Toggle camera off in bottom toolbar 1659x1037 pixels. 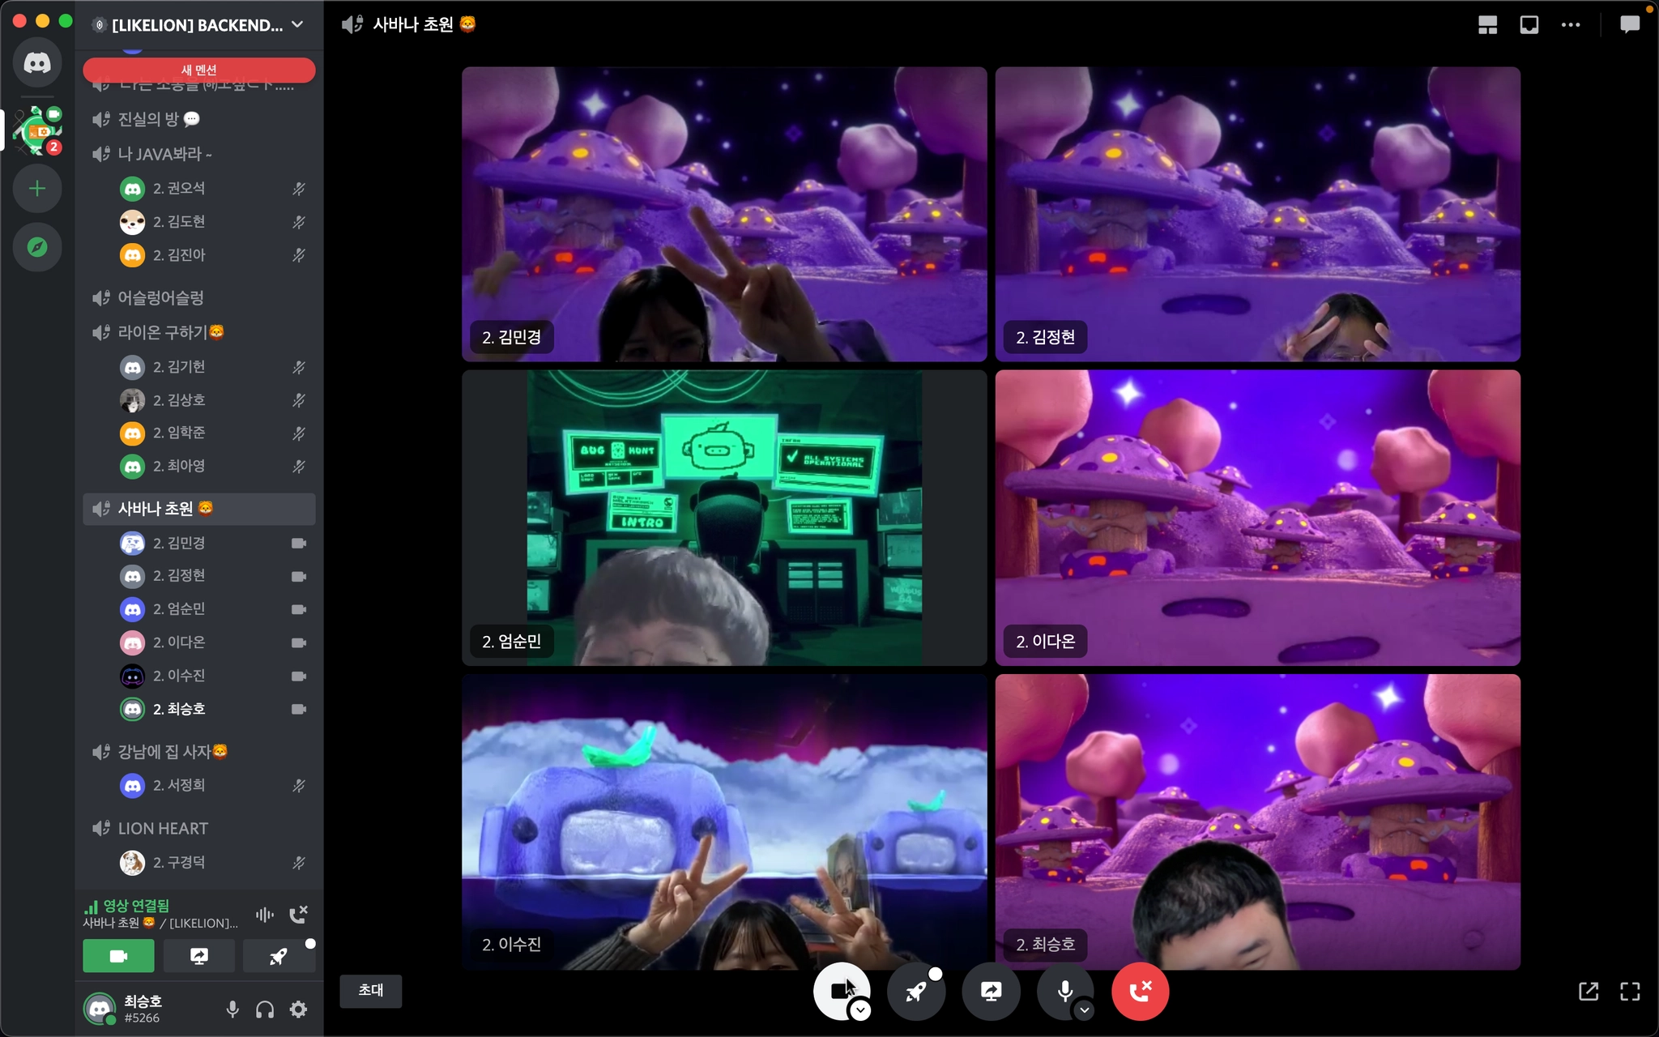(x=839, y=989)
